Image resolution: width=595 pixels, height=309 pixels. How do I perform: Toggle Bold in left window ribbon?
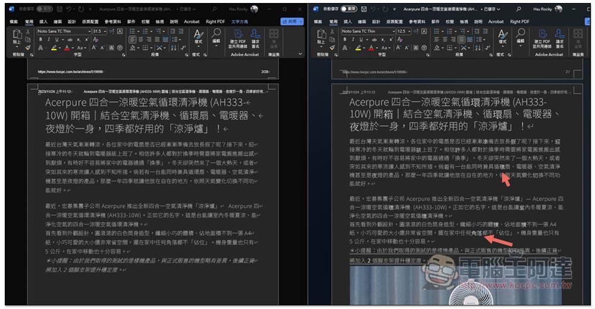pos(40,39)
